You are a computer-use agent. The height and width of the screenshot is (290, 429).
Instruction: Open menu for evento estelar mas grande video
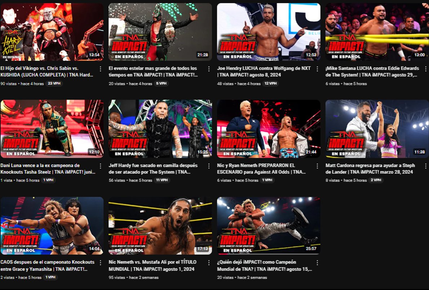pyautogui.click(x=209, y=69)
